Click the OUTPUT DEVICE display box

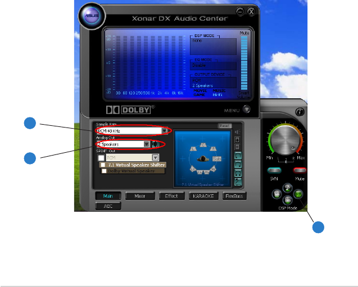[213, 83]
